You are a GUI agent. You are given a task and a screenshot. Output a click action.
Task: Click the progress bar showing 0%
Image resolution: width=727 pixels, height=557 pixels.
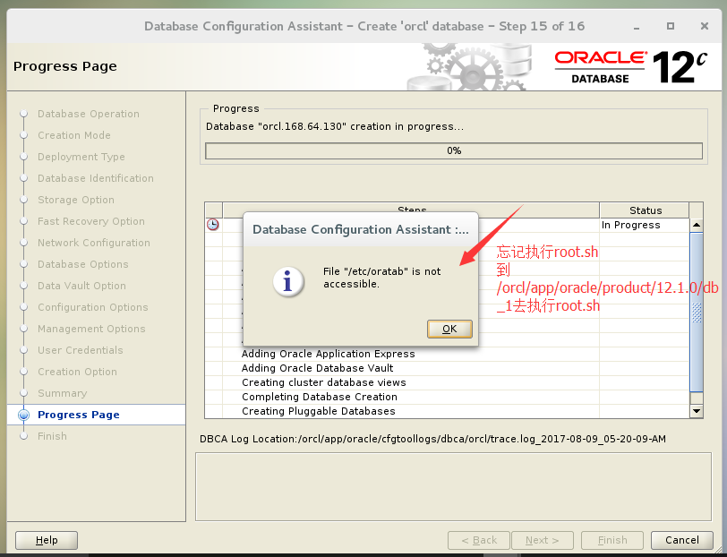pos(453,150)
